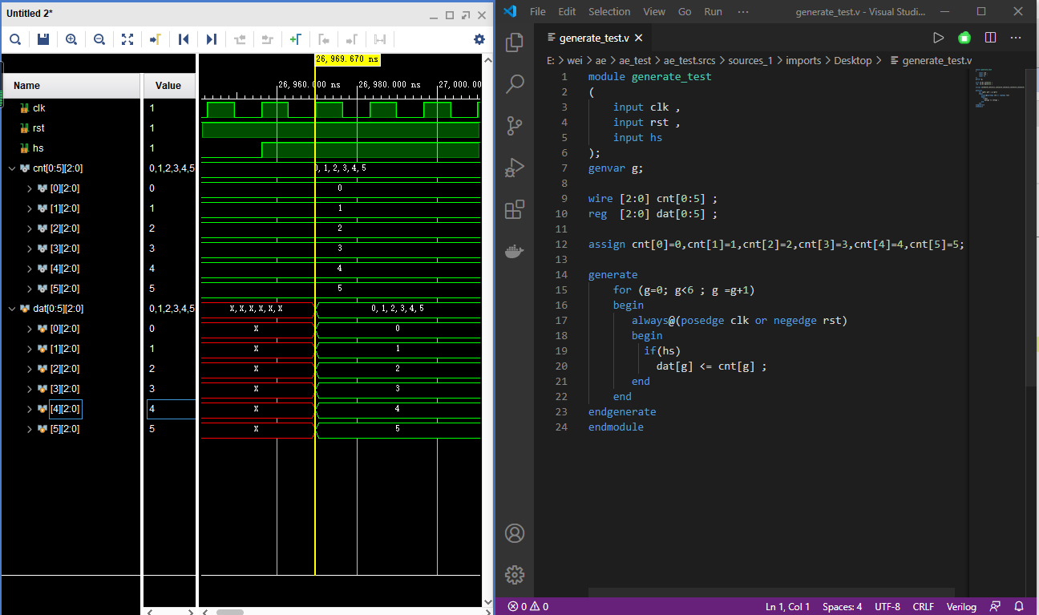The width and height of the screenshot is (1039, 615).
Task: Click the Zoom Fit icon in waveform toolbar
Action: 127,39
